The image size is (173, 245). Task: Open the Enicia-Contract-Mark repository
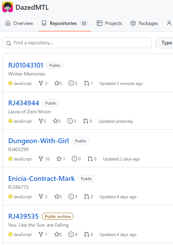41,178
